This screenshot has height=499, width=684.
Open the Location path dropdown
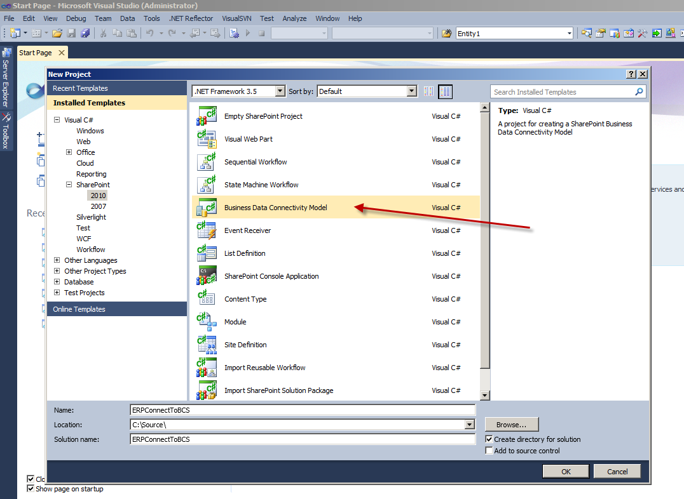469,425
